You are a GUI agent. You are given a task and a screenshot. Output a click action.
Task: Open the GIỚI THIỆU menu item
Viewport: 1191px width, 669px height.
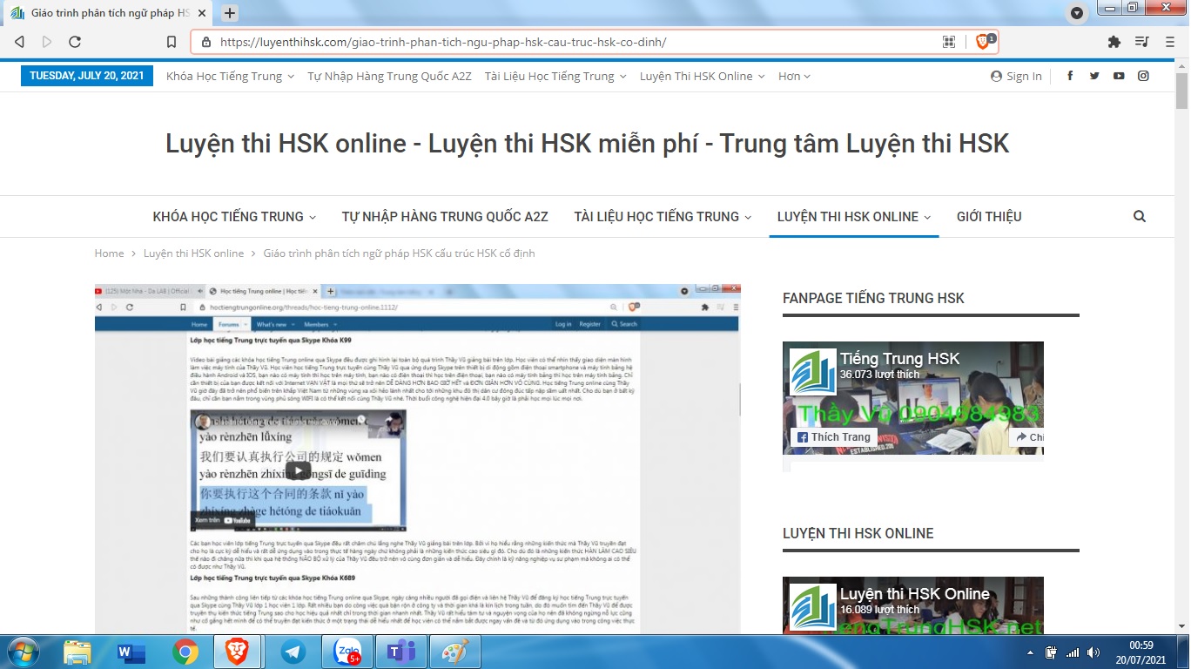tap(989, 217)
